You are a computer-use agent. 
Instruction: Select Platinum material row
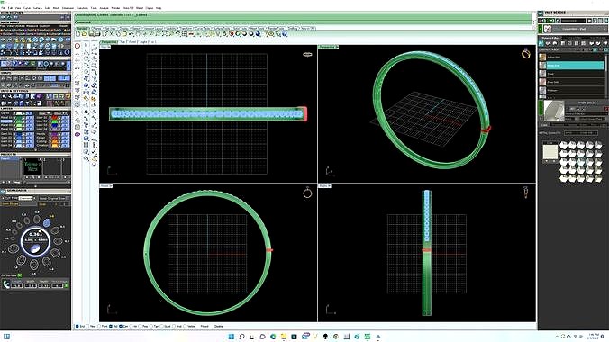[571, 90]
